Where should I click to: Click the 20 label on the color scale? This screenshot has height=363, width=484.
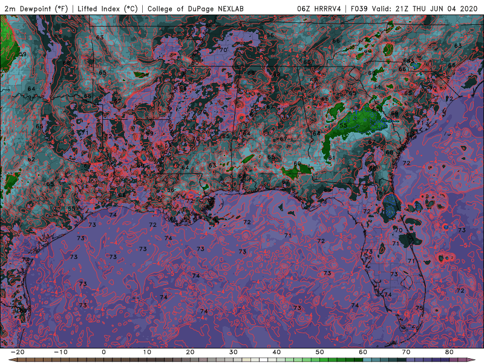(190, 352)
